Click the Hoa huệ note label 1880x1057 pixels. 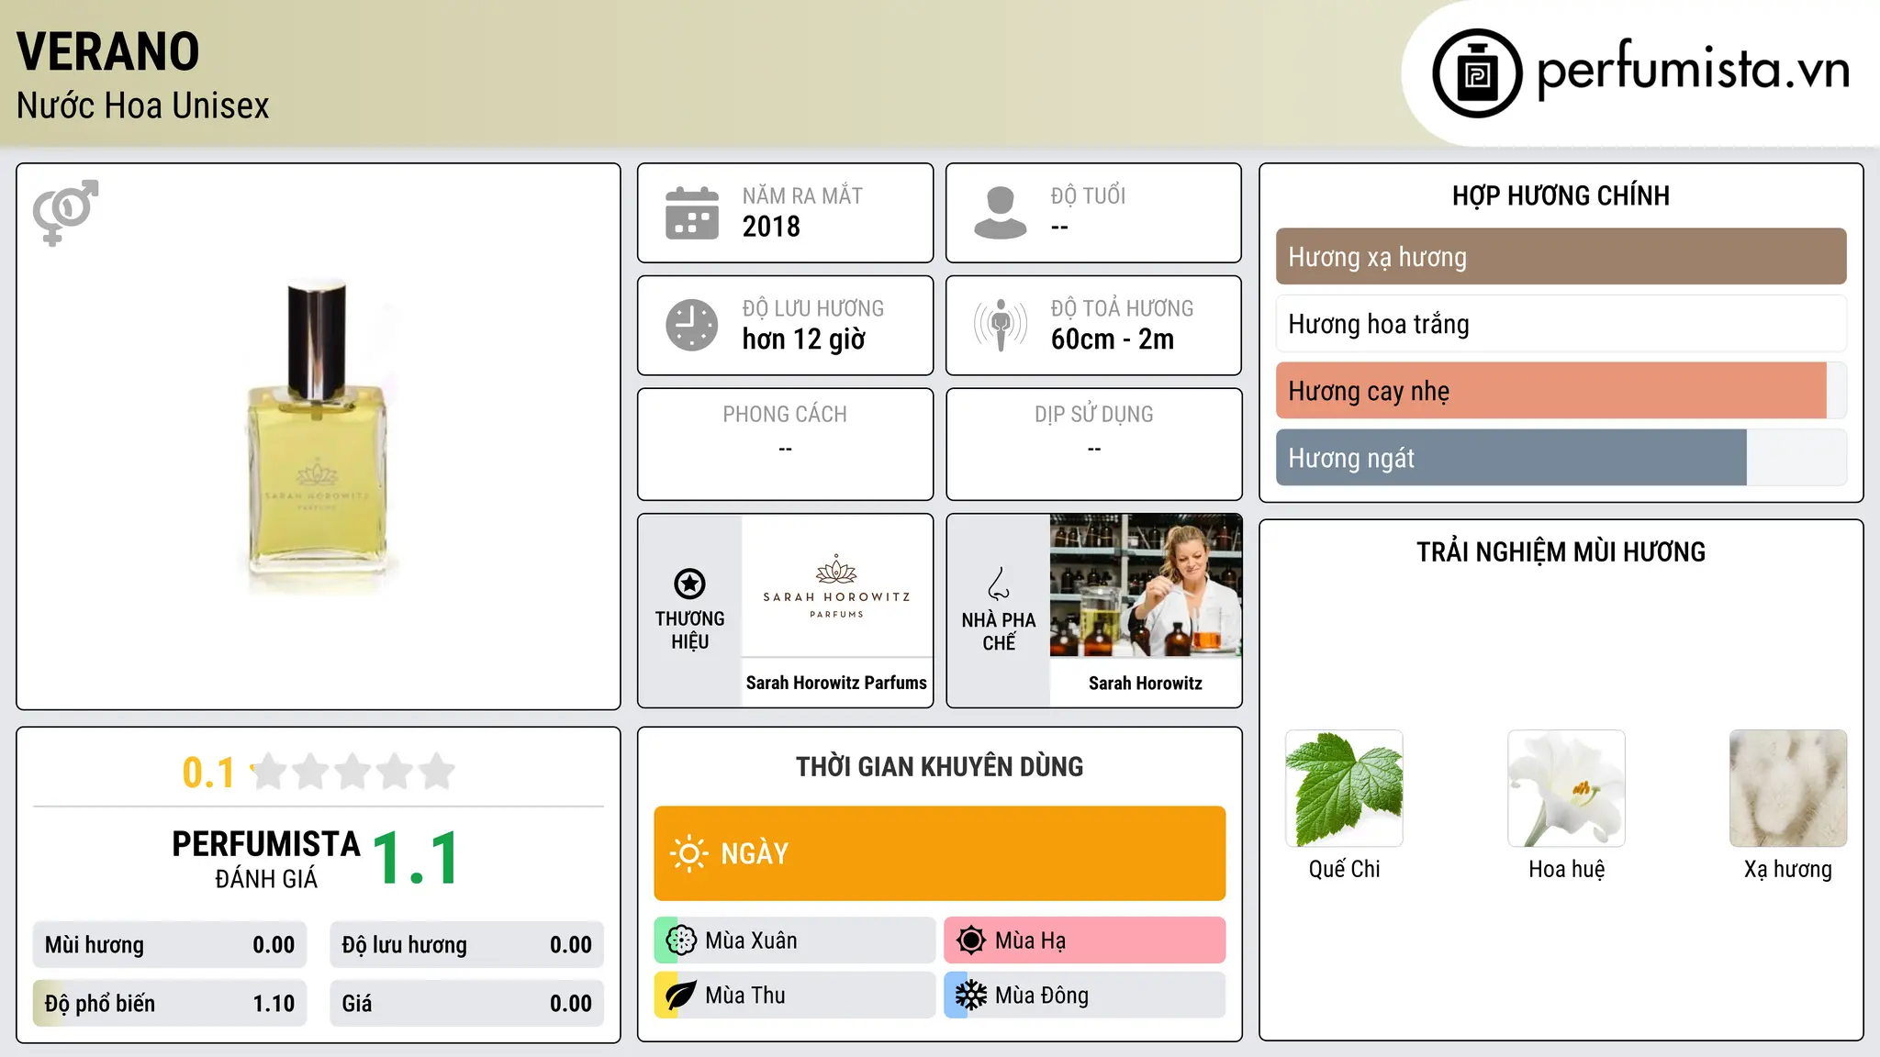click(x=1566, y=869)
